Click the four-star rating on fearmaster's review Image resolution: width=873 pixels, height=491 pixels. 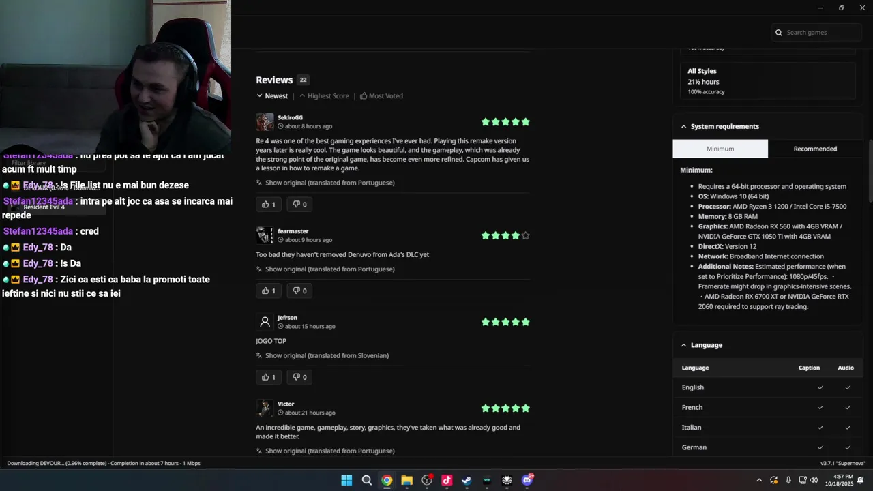tap(505, 235)
